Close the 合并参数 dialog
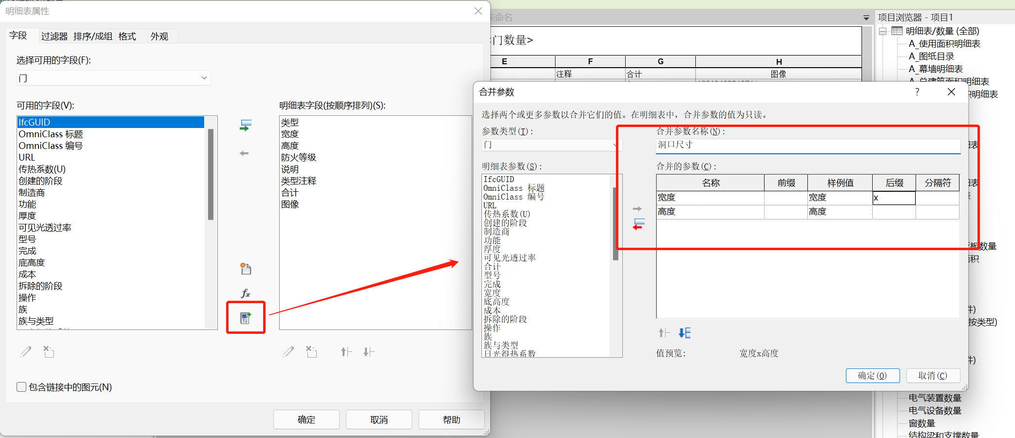 (951, 92)
